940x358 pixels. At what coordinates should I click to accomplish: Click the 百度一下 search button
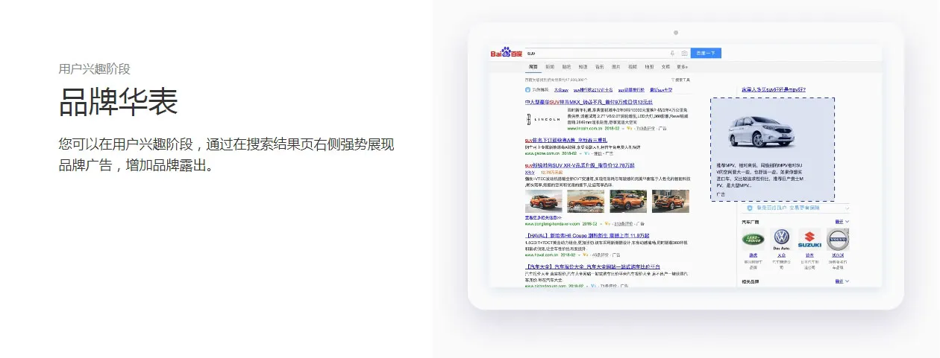coord(706,53)
